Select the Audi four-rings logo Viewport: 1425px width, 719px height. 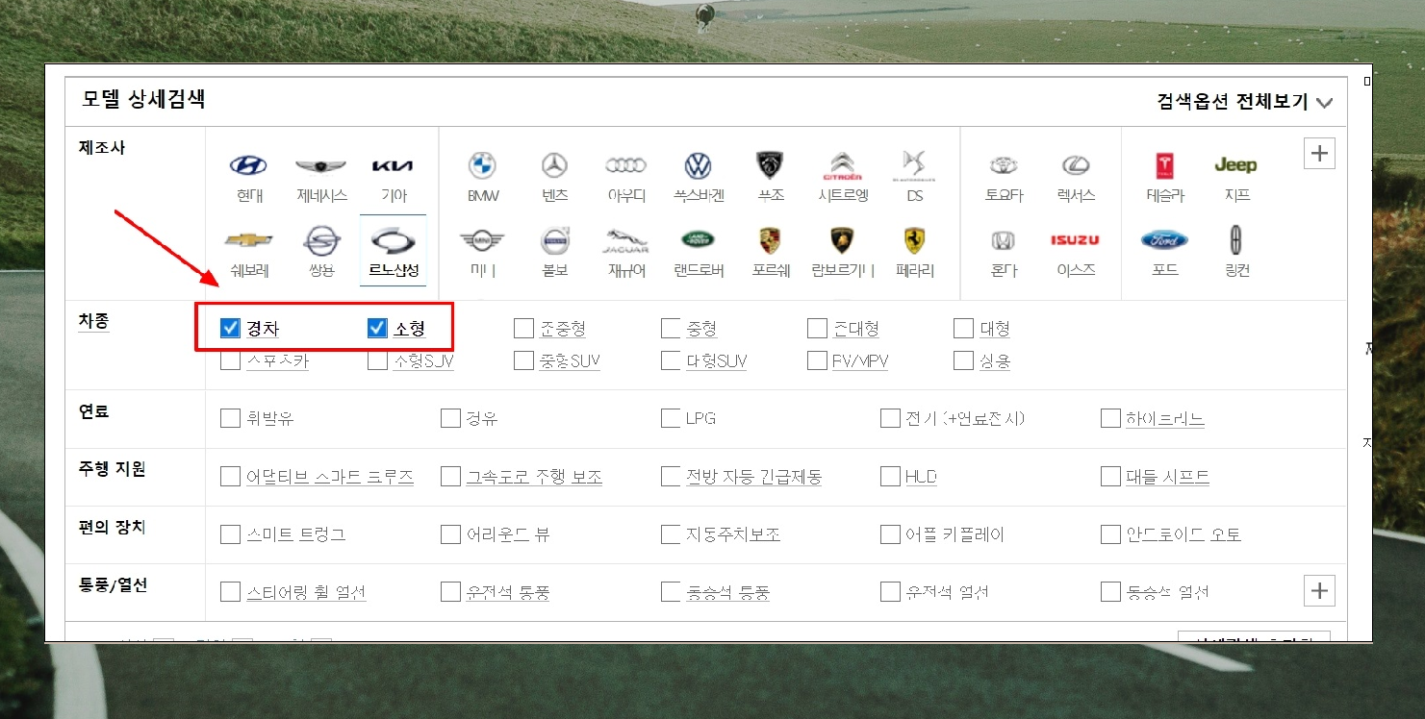pos(625,165)
